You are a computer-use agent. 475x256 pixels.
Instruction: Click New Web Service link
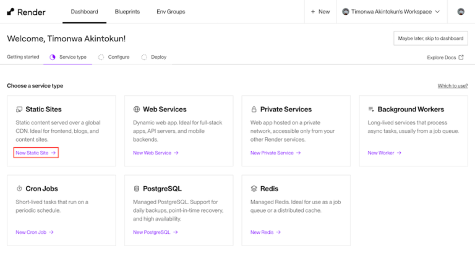coord(156,153)
